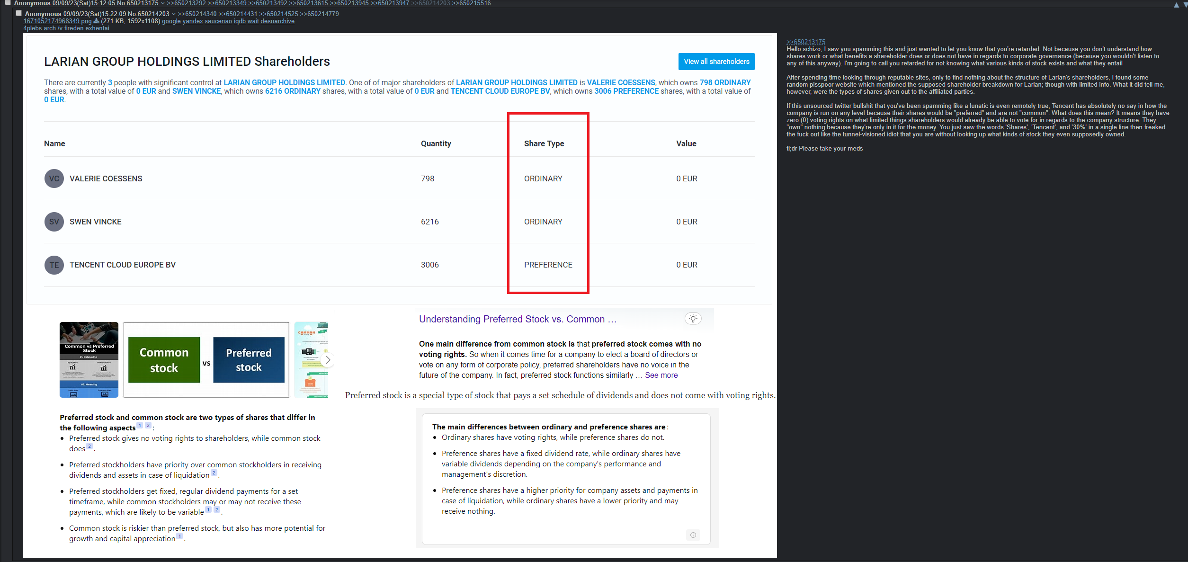The image size is (1188, 562).
Task: Open the arch /v archive link
Action: tap(53, 28)
